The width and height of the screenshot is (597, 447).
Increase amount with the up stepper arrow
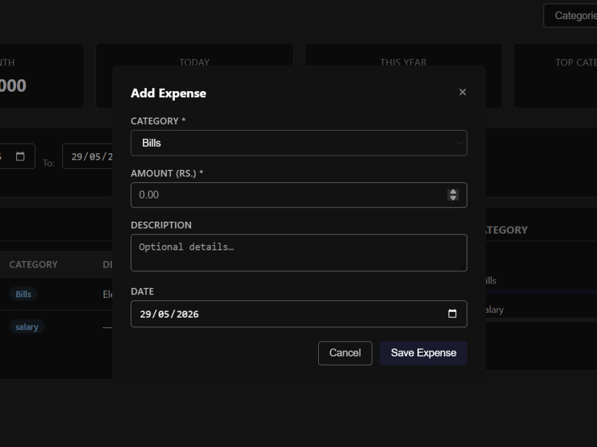453,192
